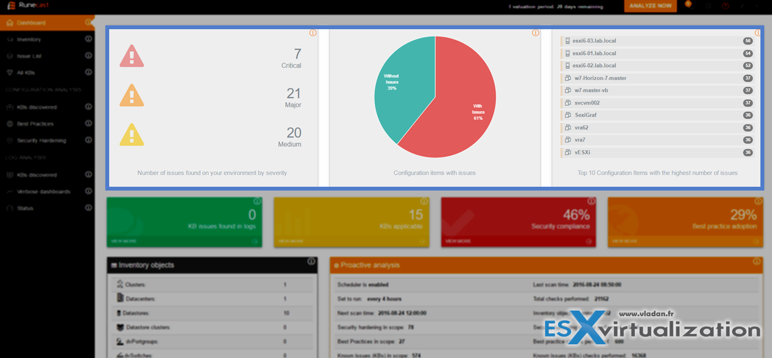Image resolution: width=772 pixels, height=358 pixels.
Task: Click the info icon beside Dashboard
Action: point(88,23)
